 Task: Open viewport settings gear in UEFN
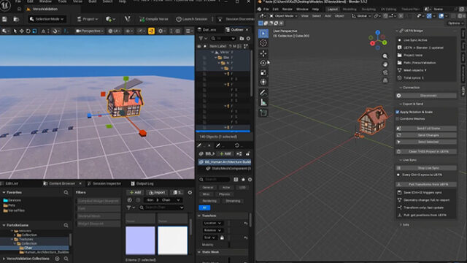[161, 31]
